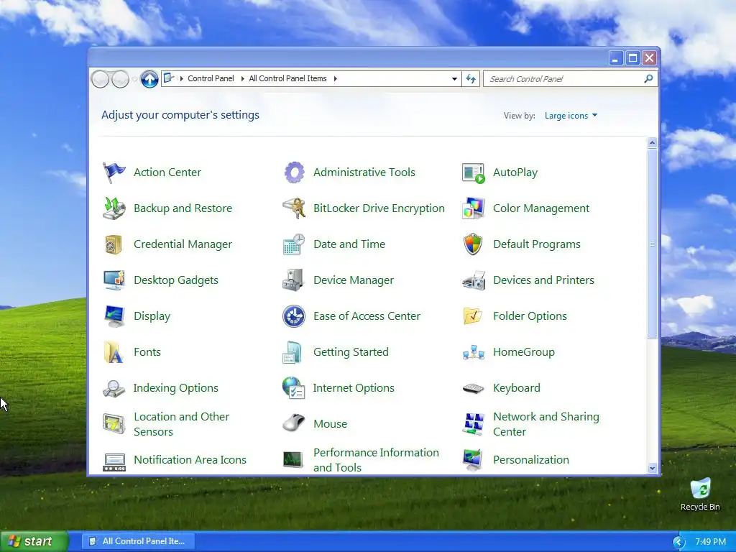736x552 pixels.
Task: Expand hidden tray icons arrow
Action: pos(678,542)
